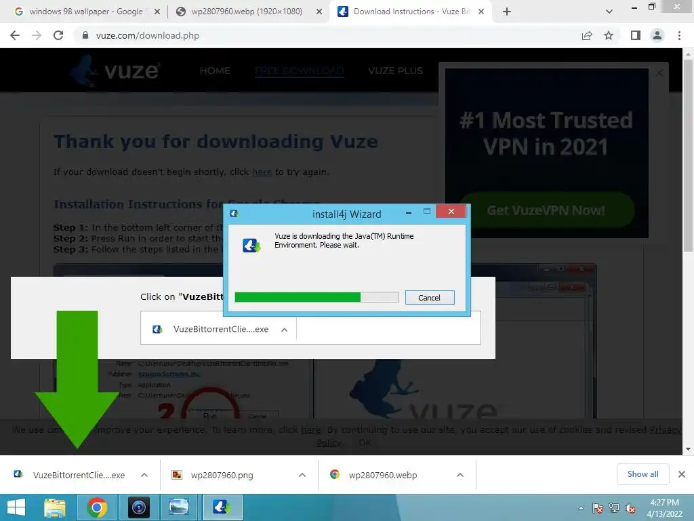This screenshot has height=521, width=694.
Task: Click the Chrome icon beside wp2807960.webp
Action: [335, 474]
